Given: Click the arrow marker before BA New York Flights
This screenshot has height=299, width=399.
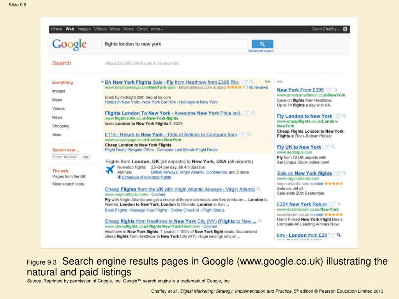Looking at the screenshot, I should [x=102, y=82].
